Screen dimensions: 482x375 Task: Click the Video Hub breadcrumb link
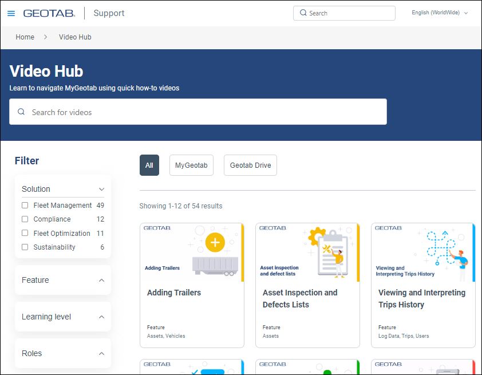[x=75, y=37]
